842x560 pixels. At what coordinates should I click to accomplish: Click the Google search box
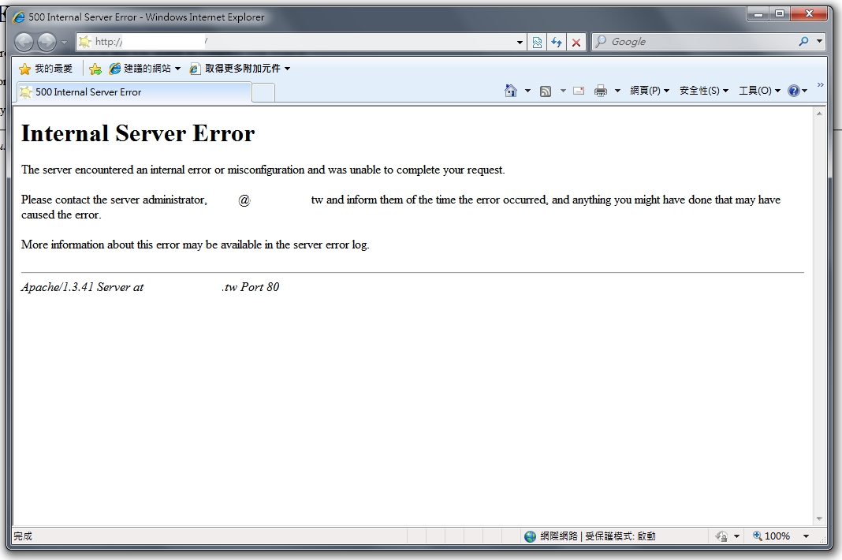(693, 41)
